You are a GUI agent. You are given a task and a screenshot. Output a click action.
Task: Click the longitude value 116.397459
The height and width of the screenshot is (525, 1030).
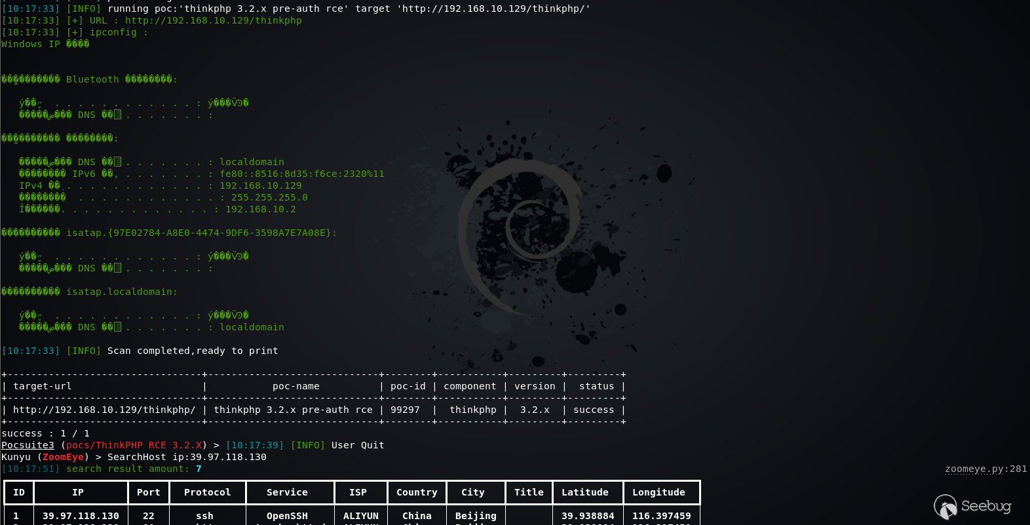click(662, 516)
